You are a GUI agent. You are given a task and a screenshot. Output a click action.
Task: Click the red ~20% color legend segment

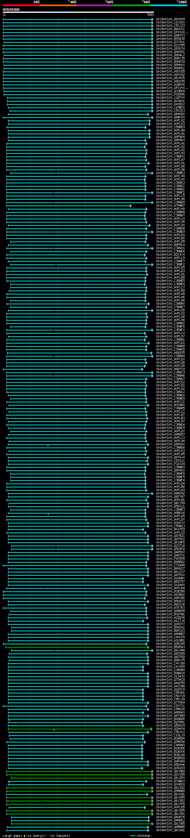coord(21,5)
